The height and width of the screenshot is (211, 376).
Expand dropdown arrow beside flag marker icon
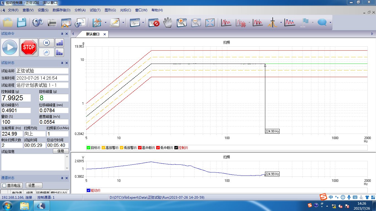pyautogui.click(x=313, y=23)
